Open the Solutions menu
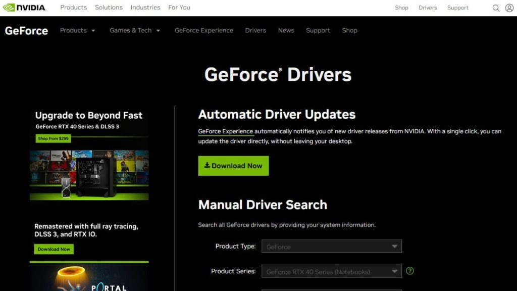The height and width of the screenshot is (291, 517). [x=109, y=7]
